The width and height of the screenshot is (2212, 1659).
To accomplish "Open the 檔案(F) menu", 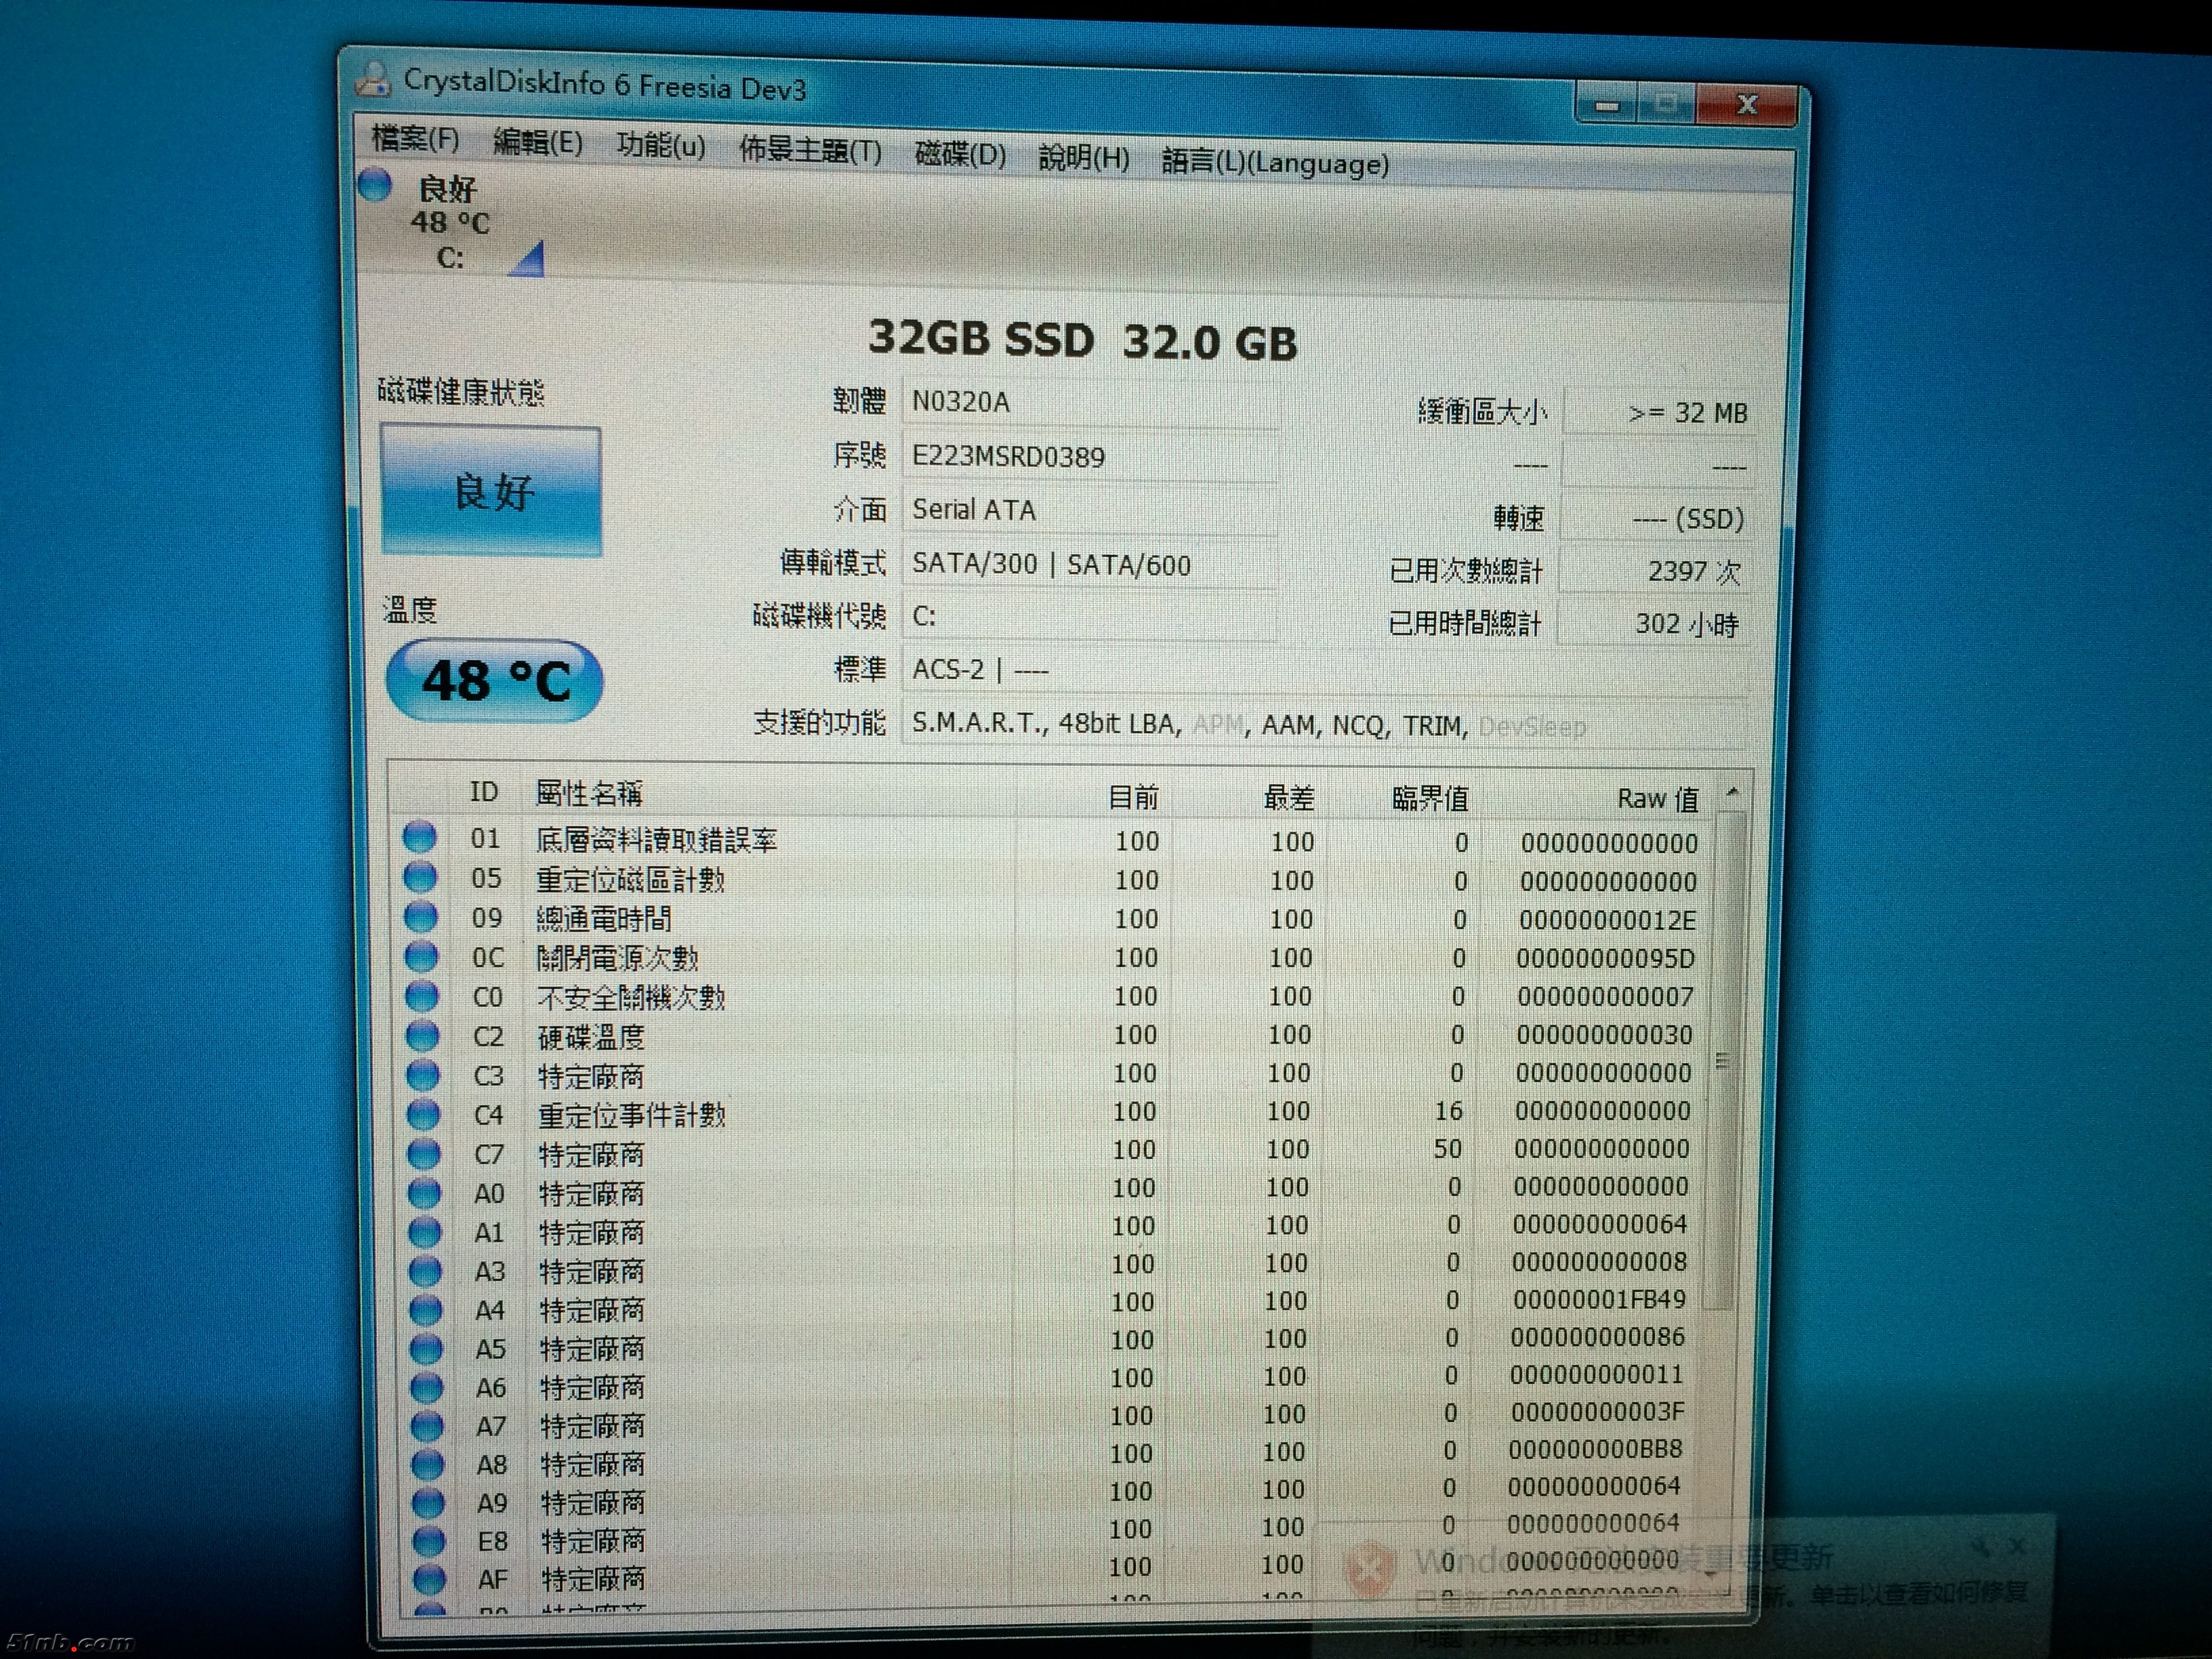I will pyautogui.click(x=415, y=138).
